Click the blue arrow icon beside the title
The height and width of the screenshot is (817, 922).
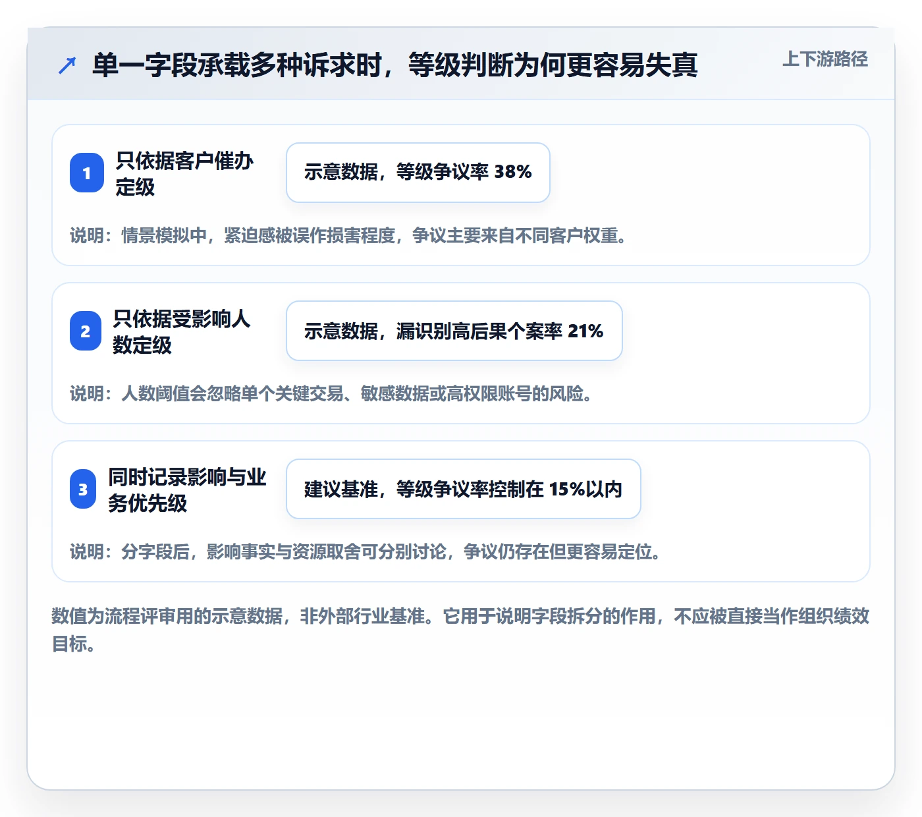pos(67,65)
